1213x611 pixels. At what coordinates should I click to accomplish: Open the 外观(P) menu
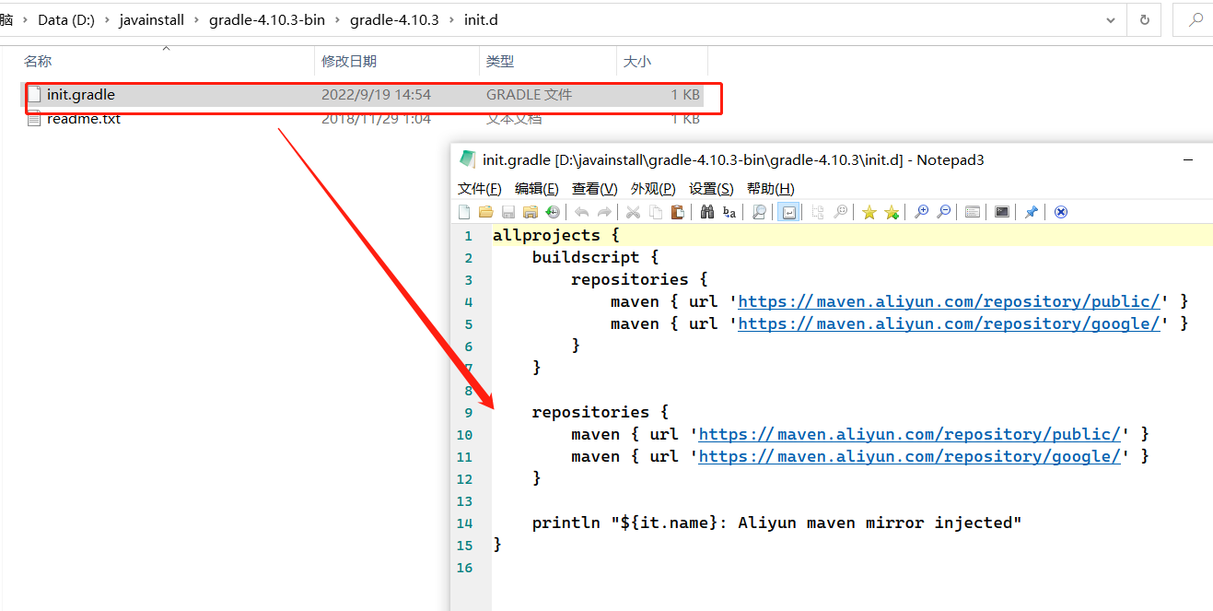(x=653, y=188)
